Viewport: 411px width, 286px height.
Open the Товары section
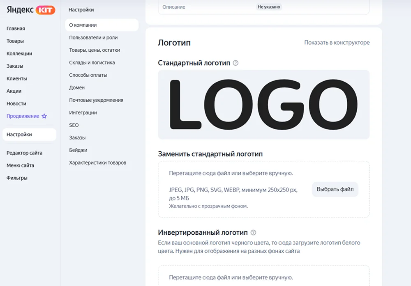15,41
